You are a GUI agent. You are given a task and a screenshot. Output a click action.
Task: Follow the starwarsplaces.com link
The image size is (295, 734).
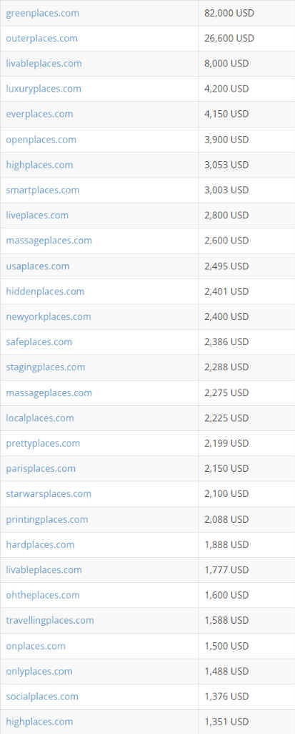coord(49,493)
